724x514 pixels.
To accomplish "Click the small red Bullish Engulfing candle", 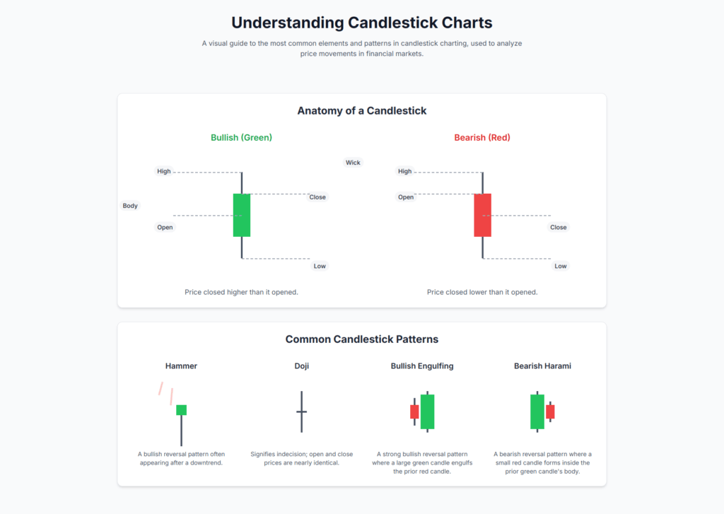I will (414, 411).
